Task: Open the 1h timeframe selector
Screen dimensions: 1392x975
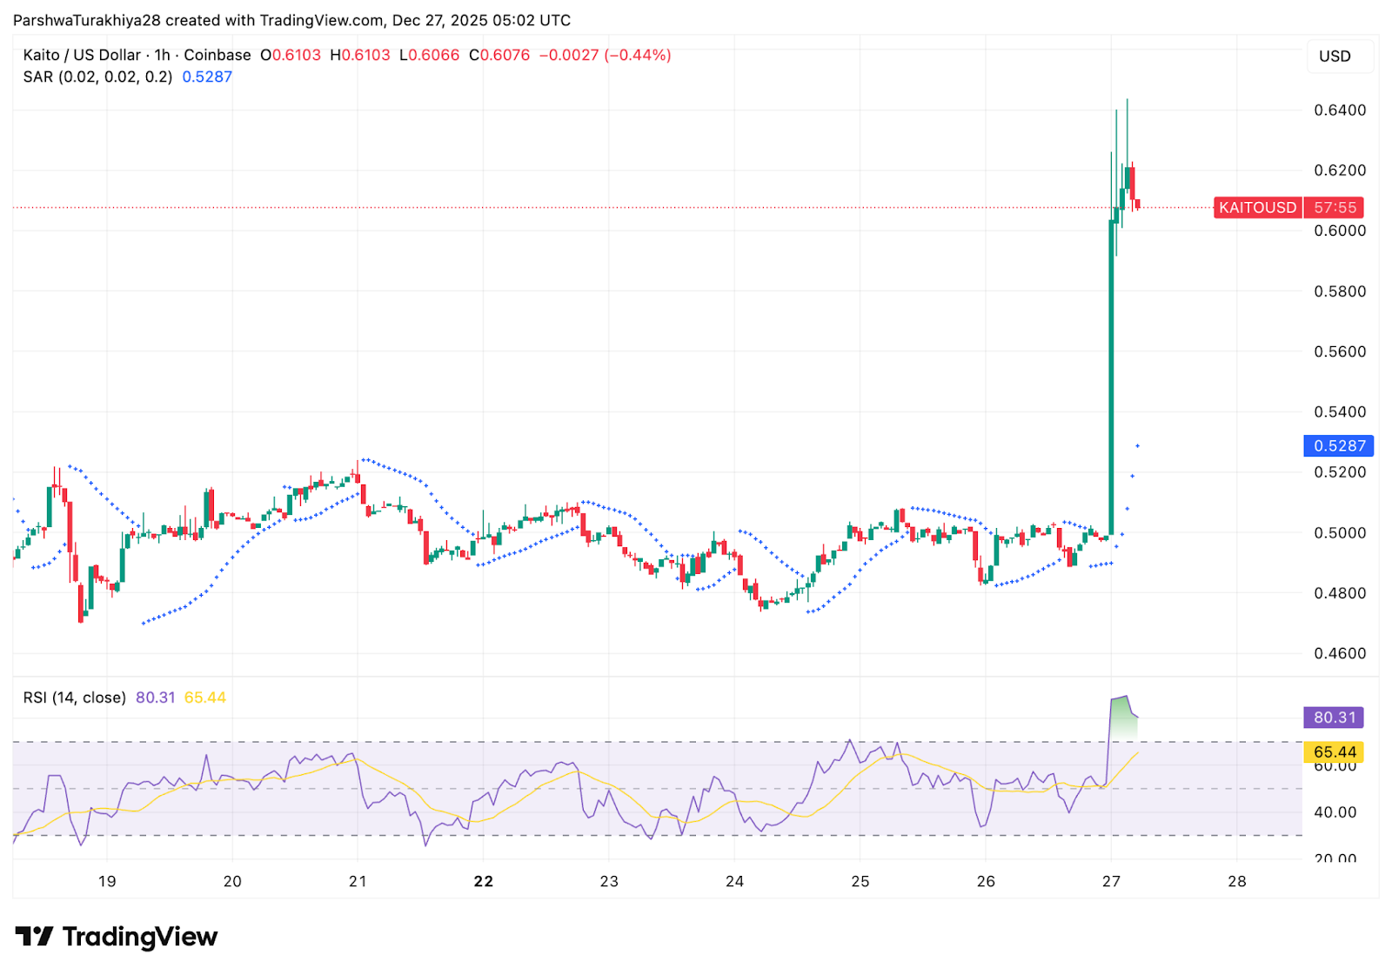Action: (x=159, y=55)
